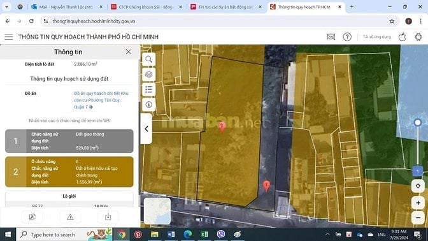Click the info tool on the map
Viewport: 428px width, 241px height.
point(149,105)
